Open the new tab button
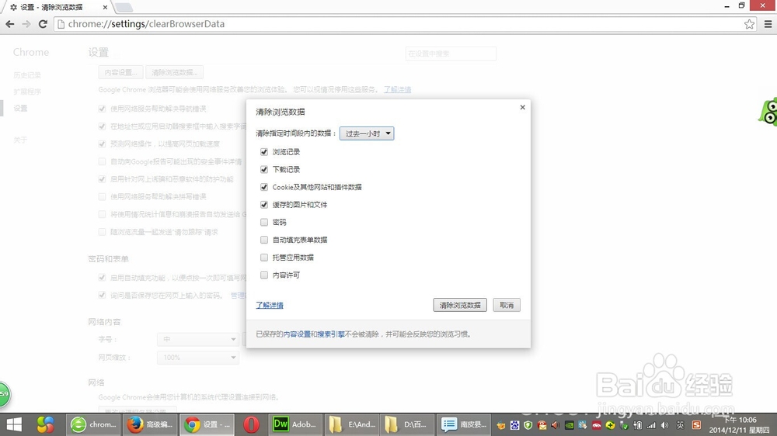This screenshot has width=777, height=436. tap(124, 7)
